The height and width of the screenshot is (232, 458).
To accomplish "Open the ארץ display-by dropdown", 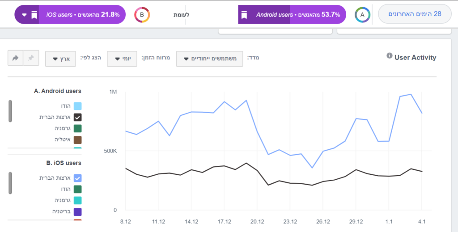I will tap(60, 59).
